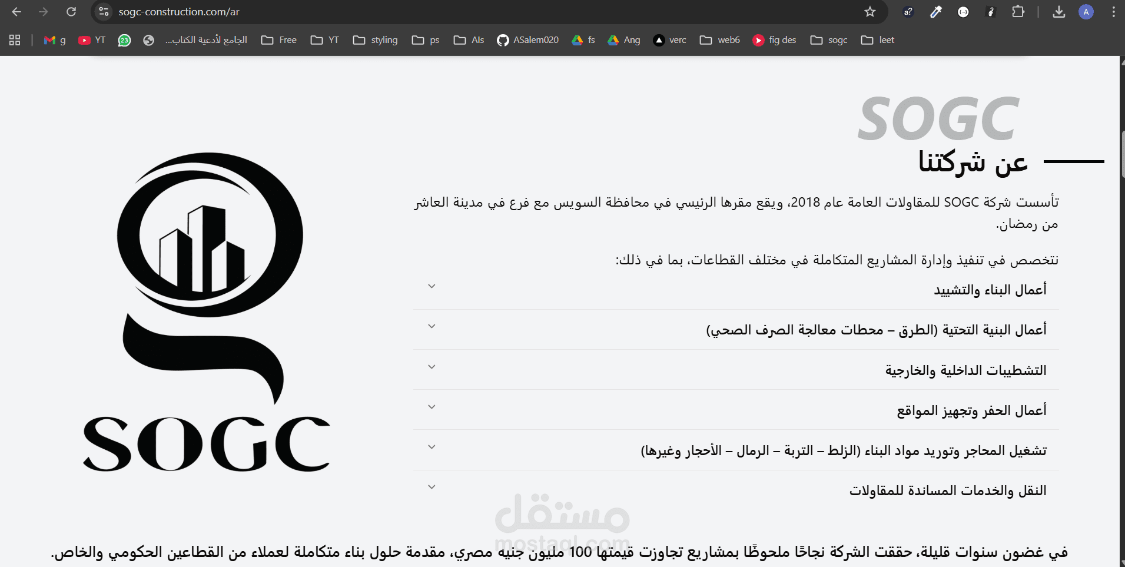Viewport: 1125px width, 567px height.
Task: Open the sogc bookmarks folder
Action: pyautogui.click(x=829, y=40)
